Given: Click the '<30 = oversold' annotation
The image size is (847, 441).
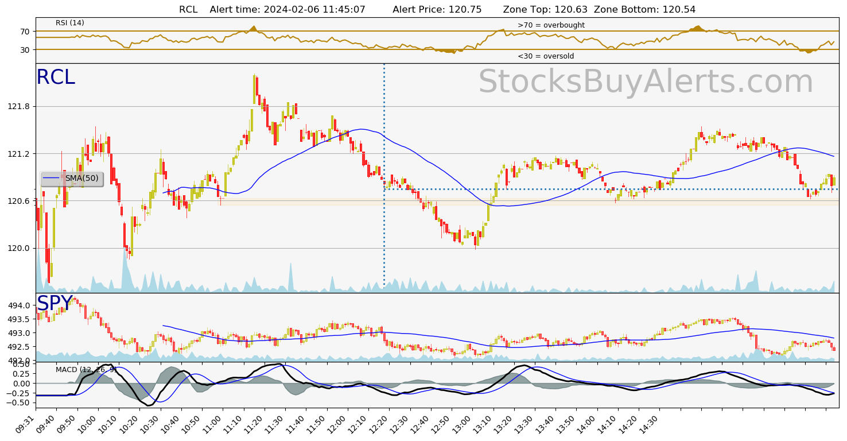Looking at the screenshot, I should (546, 56).
